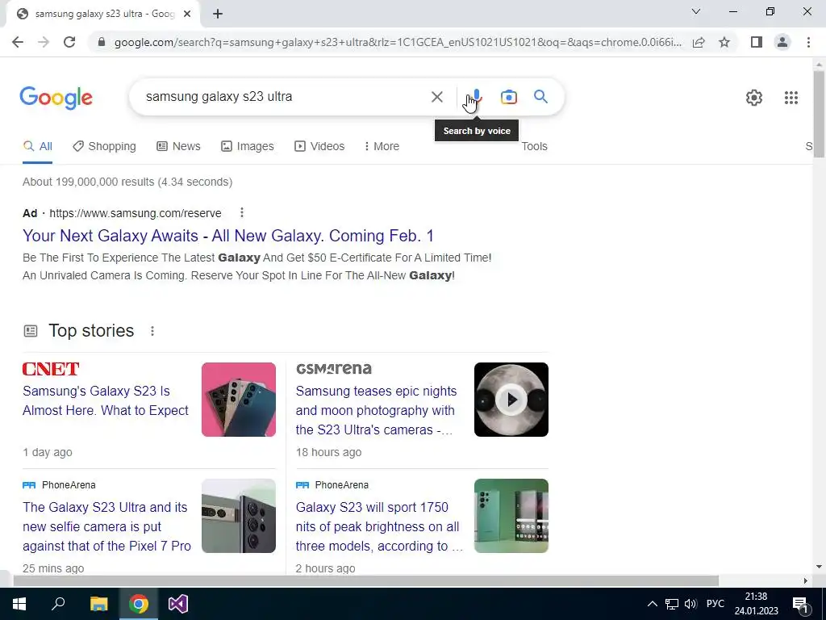
Task: Click the blue magnifier search button
Action: click(x=540, y=97)
